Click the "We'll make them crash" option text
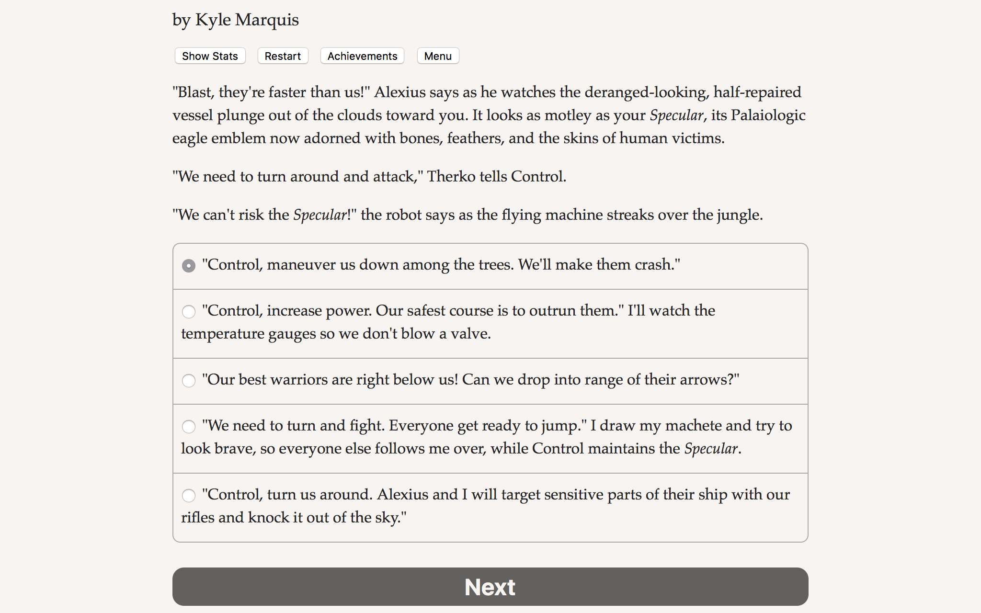The width and height of the screenshot is (981, 613). pyautogui.click(x=599, y=265)
